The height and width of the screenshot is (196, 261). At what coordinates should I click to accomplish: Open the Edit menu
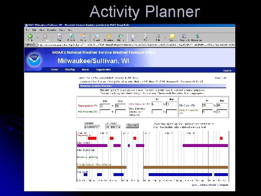[x=34, y=30]
